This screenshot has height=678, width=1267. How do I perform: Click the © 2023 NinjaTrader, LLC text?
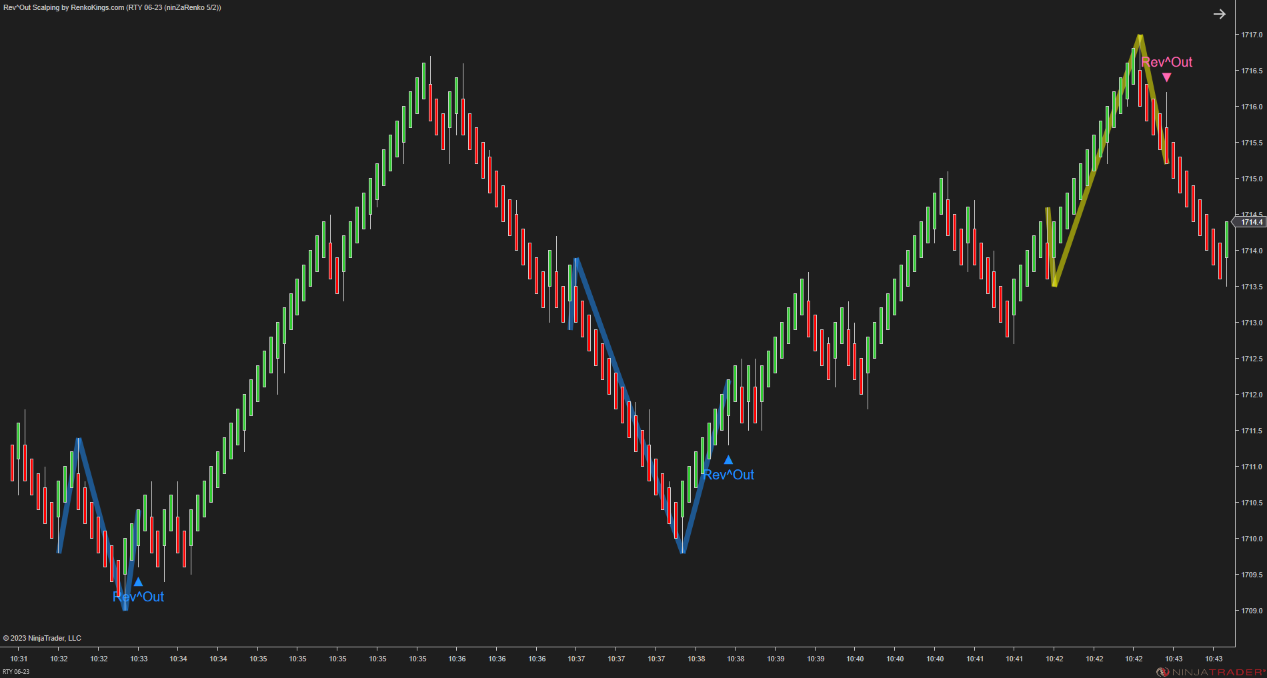point(41,638)
